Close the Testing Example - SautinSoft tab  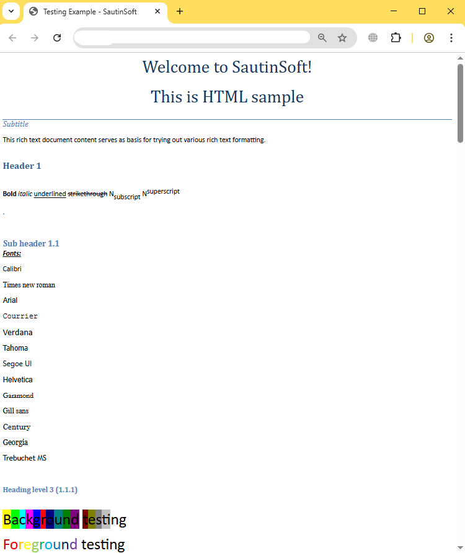[157, 11]
